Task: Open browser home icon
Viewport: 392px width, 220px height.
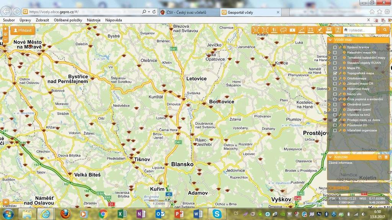Action: 372,12
